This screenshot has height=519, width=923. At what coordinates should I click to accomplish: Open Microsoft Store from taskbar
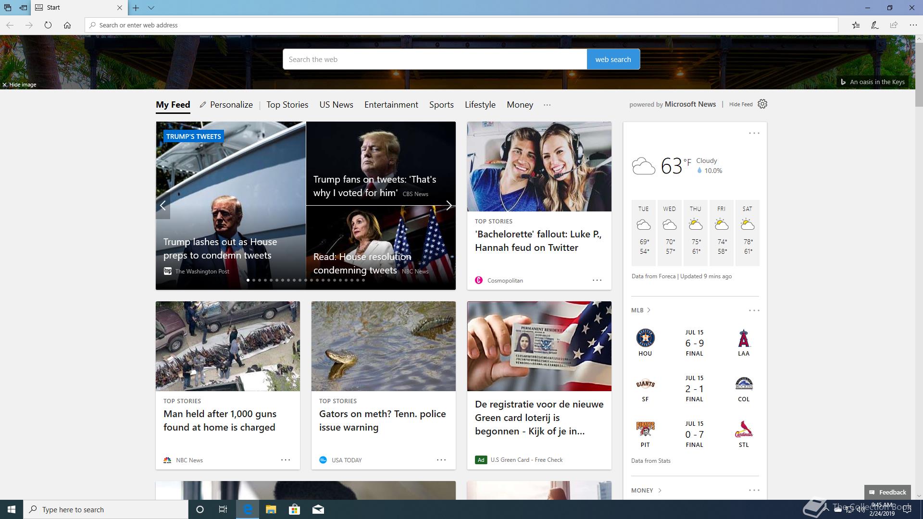(x=294, y=509)
